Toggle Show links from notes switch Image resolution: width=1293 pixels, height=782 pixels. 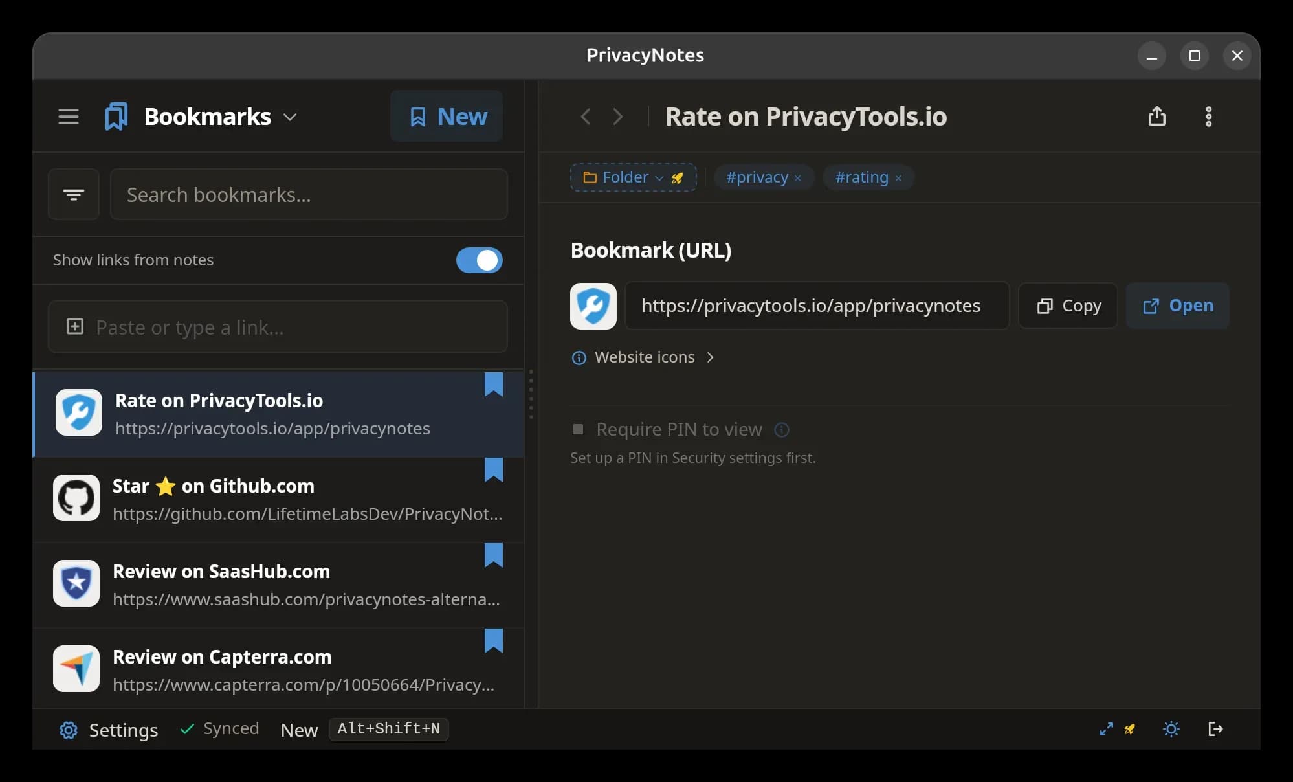[x=479, y=260]
